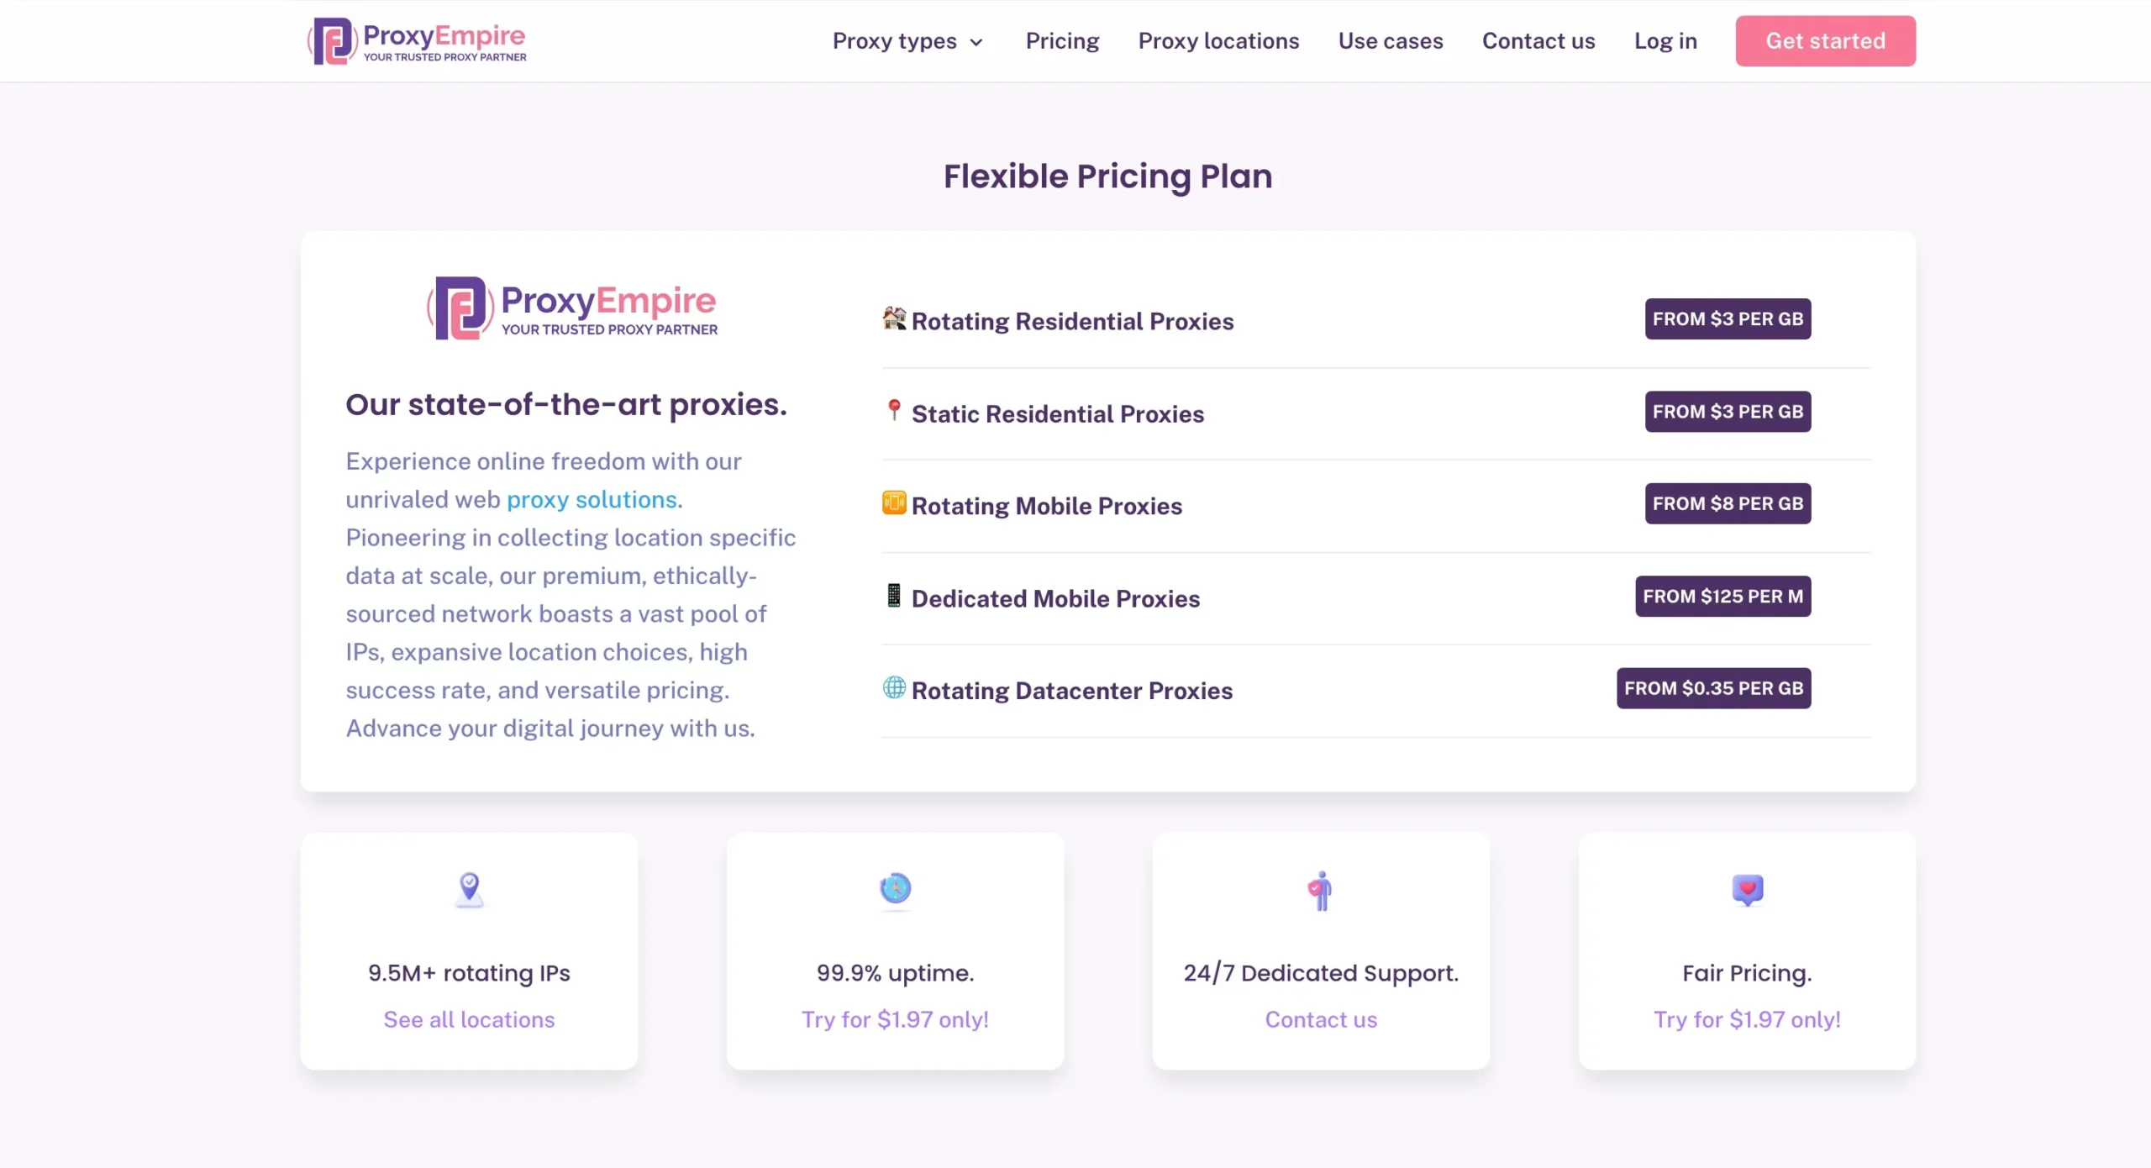
Task: Click the location pin icon for rotating IPs
Action: (x=469, y=887)
